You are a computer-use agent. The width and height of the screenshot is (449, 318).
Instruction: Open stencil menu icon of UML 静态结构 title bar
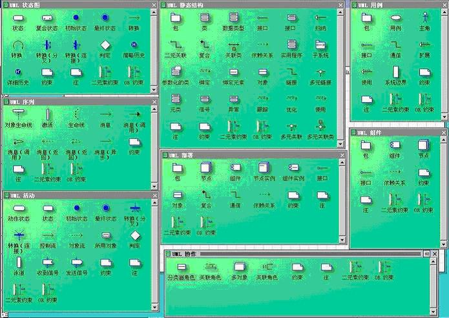164,5
